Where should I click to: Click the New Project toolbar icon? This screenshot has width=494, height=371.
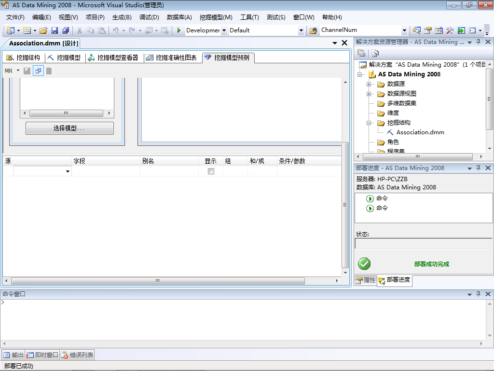[11, 30]
